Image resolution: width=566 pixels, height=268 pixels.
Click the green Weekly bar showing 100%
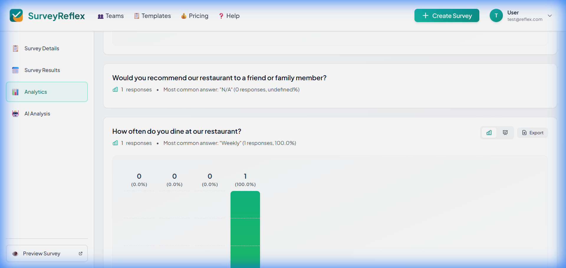coord(245,229)
